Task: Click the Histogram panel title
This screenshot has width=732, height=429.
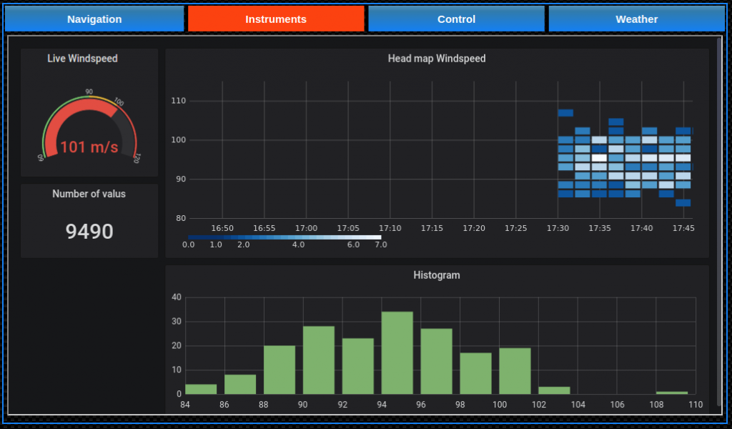Action: pos(436,275)
